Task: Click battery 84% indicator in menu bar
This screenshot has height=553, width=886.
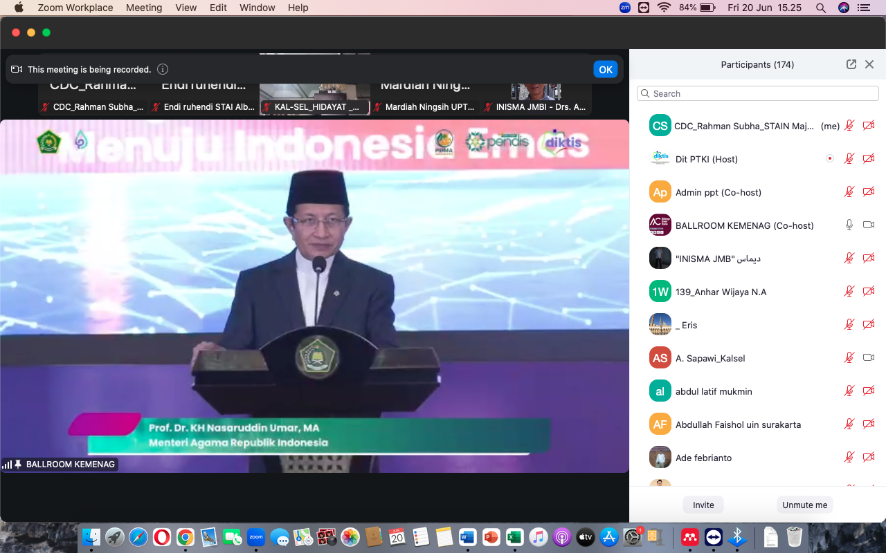Action: point(697,8)
